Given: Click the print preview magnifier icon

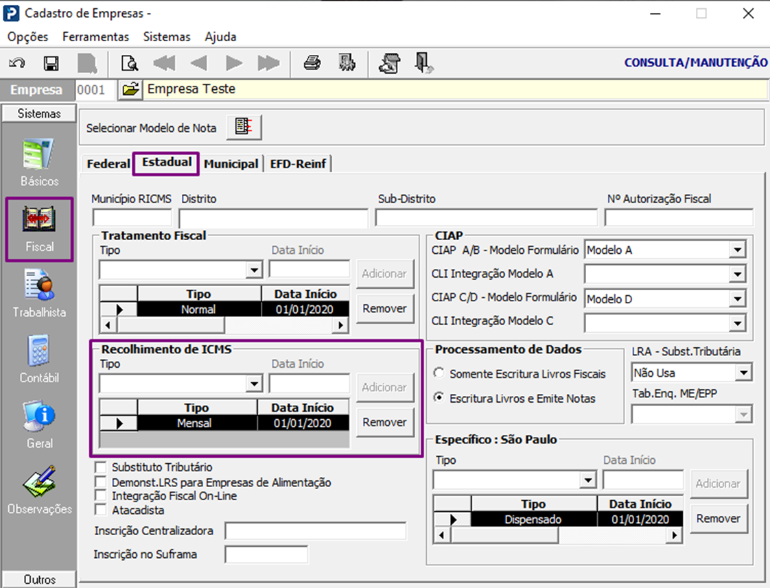Looking at the screenshot, I should (x=130, y=63).
